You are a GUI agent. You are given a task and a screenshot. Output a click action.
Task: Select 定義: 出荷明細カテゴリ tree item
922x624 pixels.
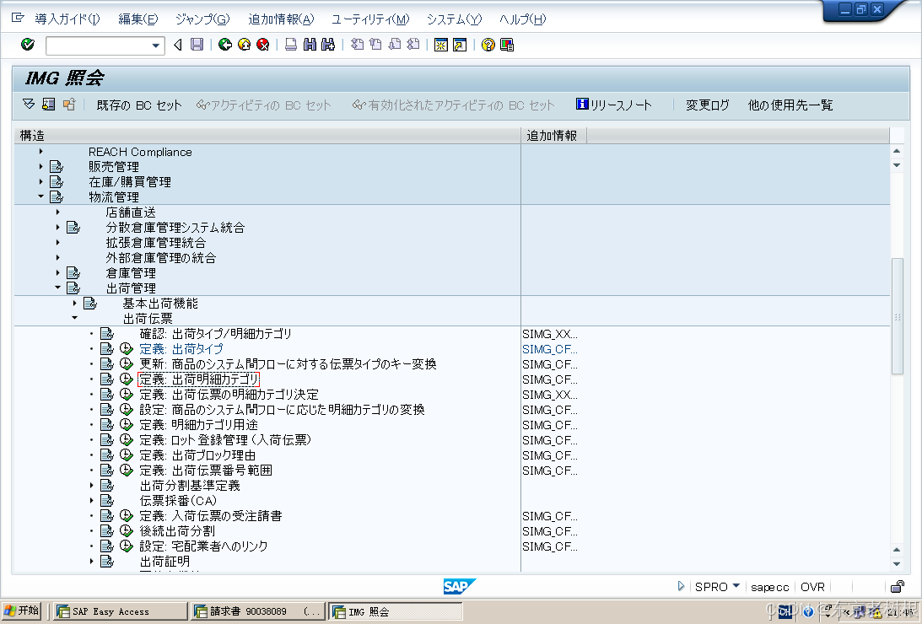click(199, 379)
